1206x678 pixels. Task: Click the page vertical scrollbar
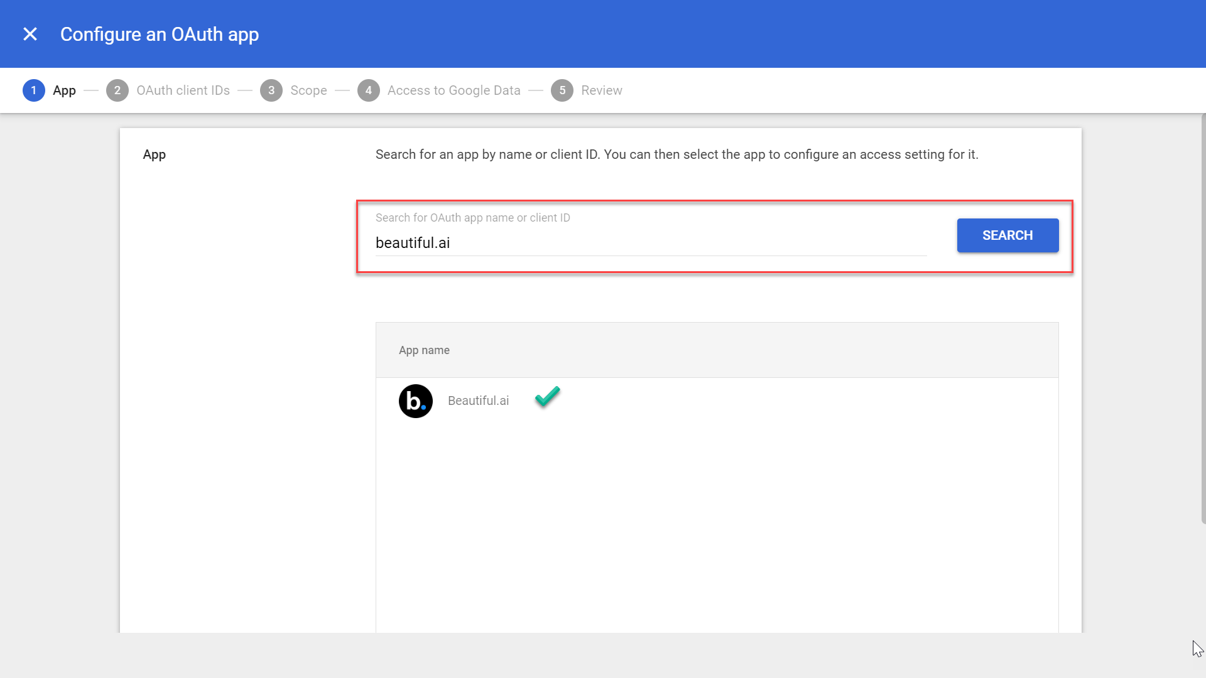tap(1203, 318)
